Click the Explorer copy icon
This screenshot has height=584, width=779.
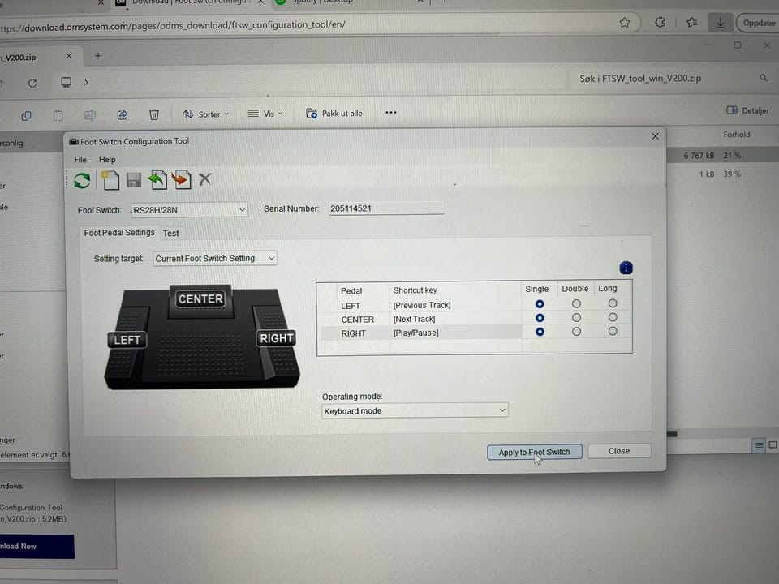tap(26, 116)
